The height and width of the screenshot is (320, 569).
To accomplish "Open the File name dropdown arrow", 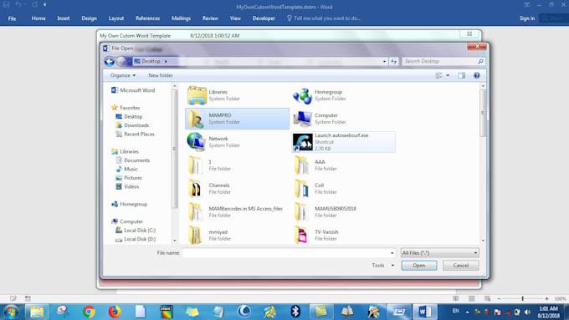I will coord(392,253).
